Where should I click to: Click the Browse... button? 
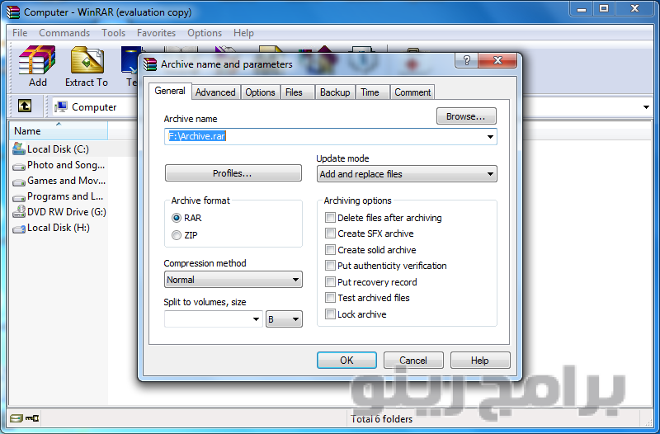[466, 116]
